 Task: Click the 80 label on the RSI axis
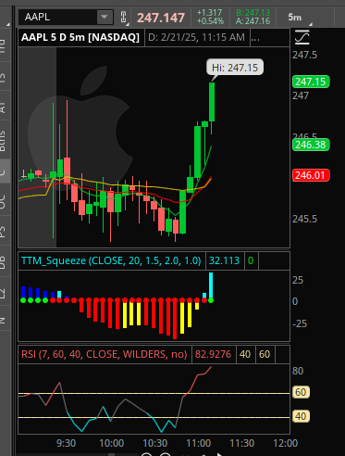298,371
